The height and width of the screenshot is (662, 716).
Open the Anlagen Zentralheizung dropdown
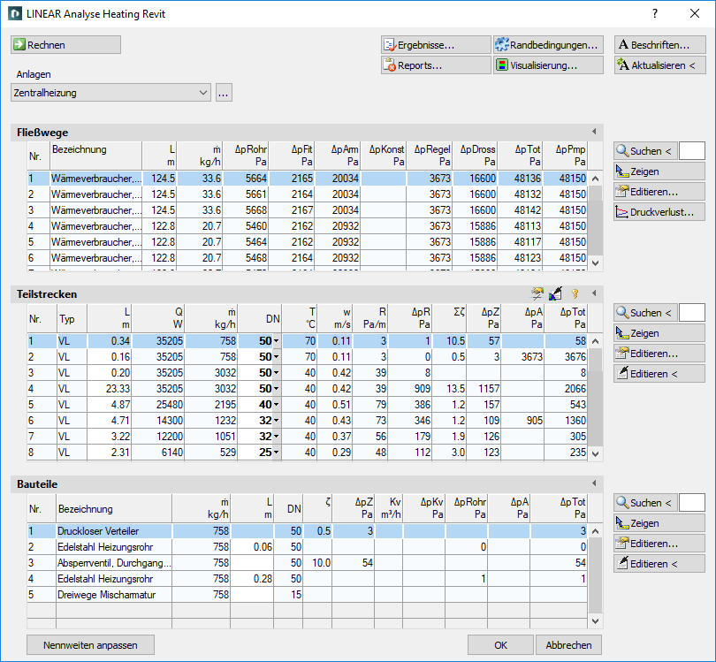tap(110, 93)
